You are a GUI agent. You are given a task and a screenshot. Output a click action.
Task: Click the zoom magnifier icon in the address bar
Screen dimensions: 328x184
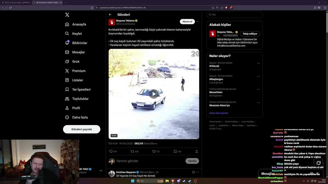217,8
